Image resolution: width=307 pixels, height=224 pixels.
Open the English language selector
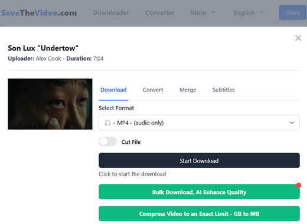click(x=249, y=13)
